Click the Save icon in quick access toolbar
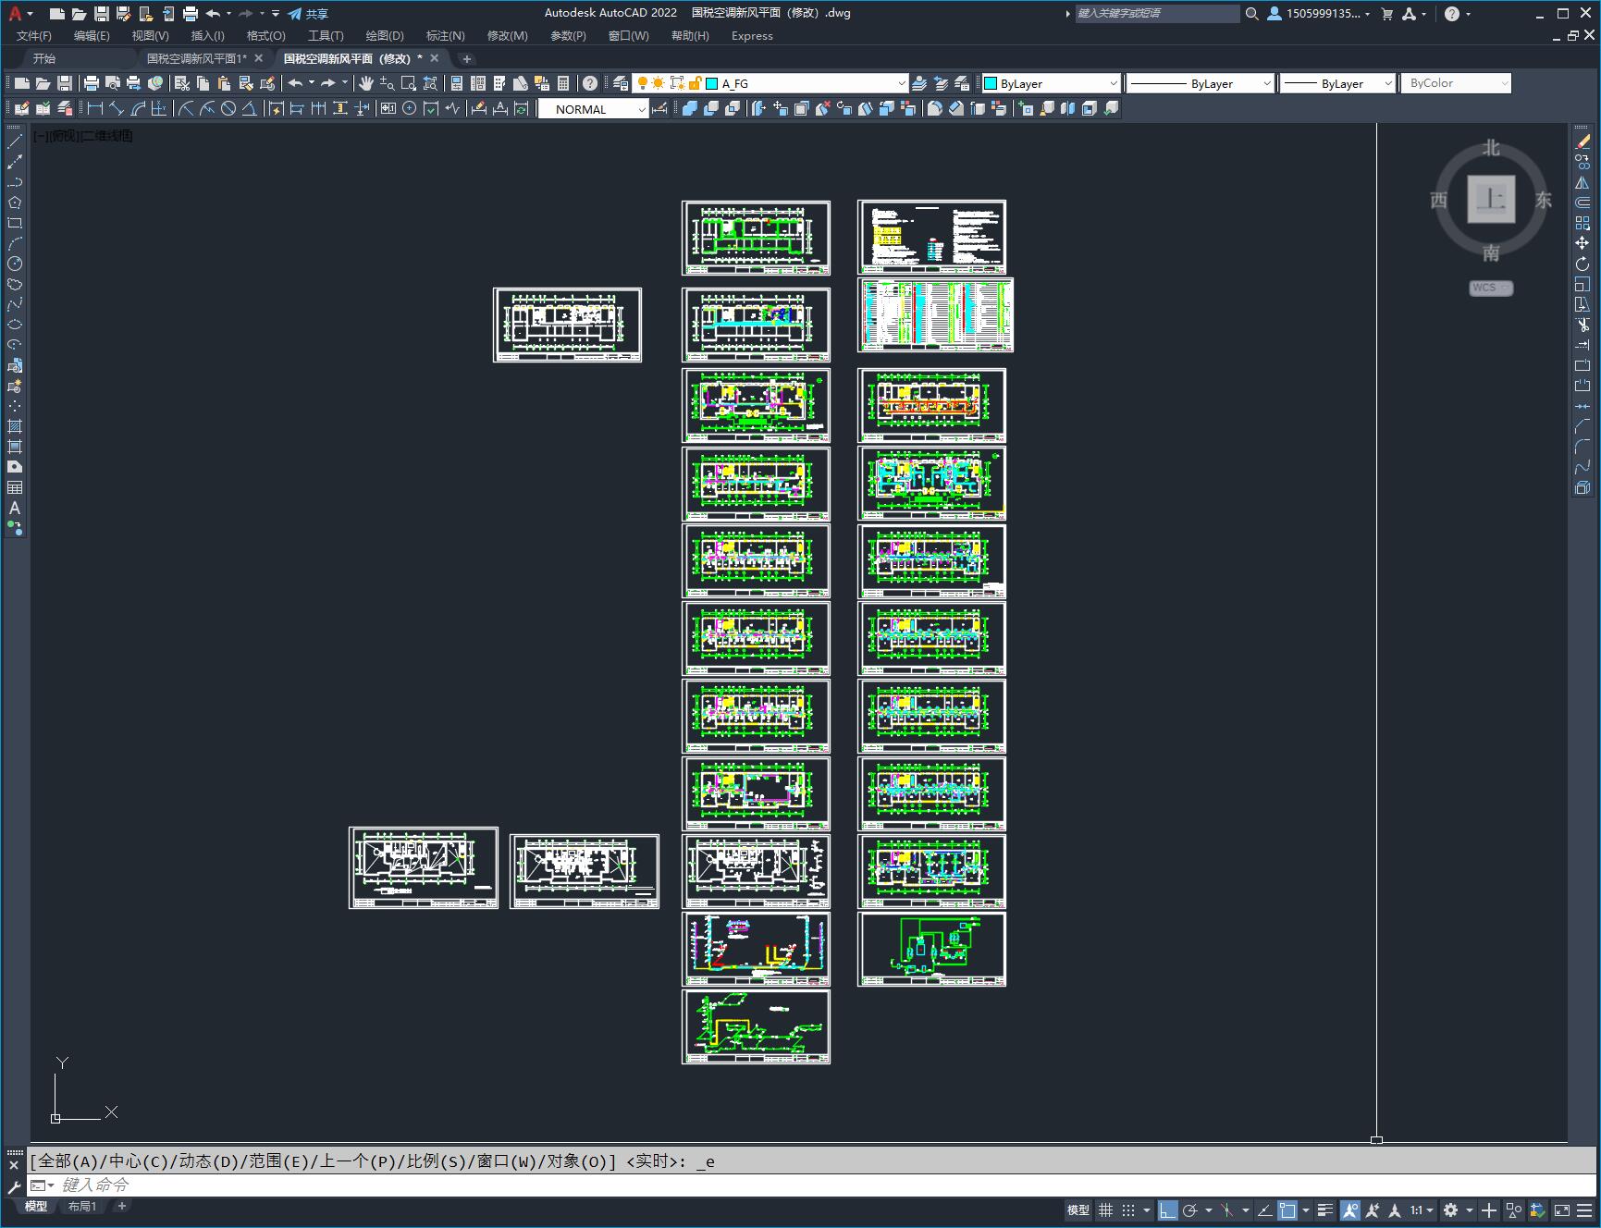 point(102,14)
